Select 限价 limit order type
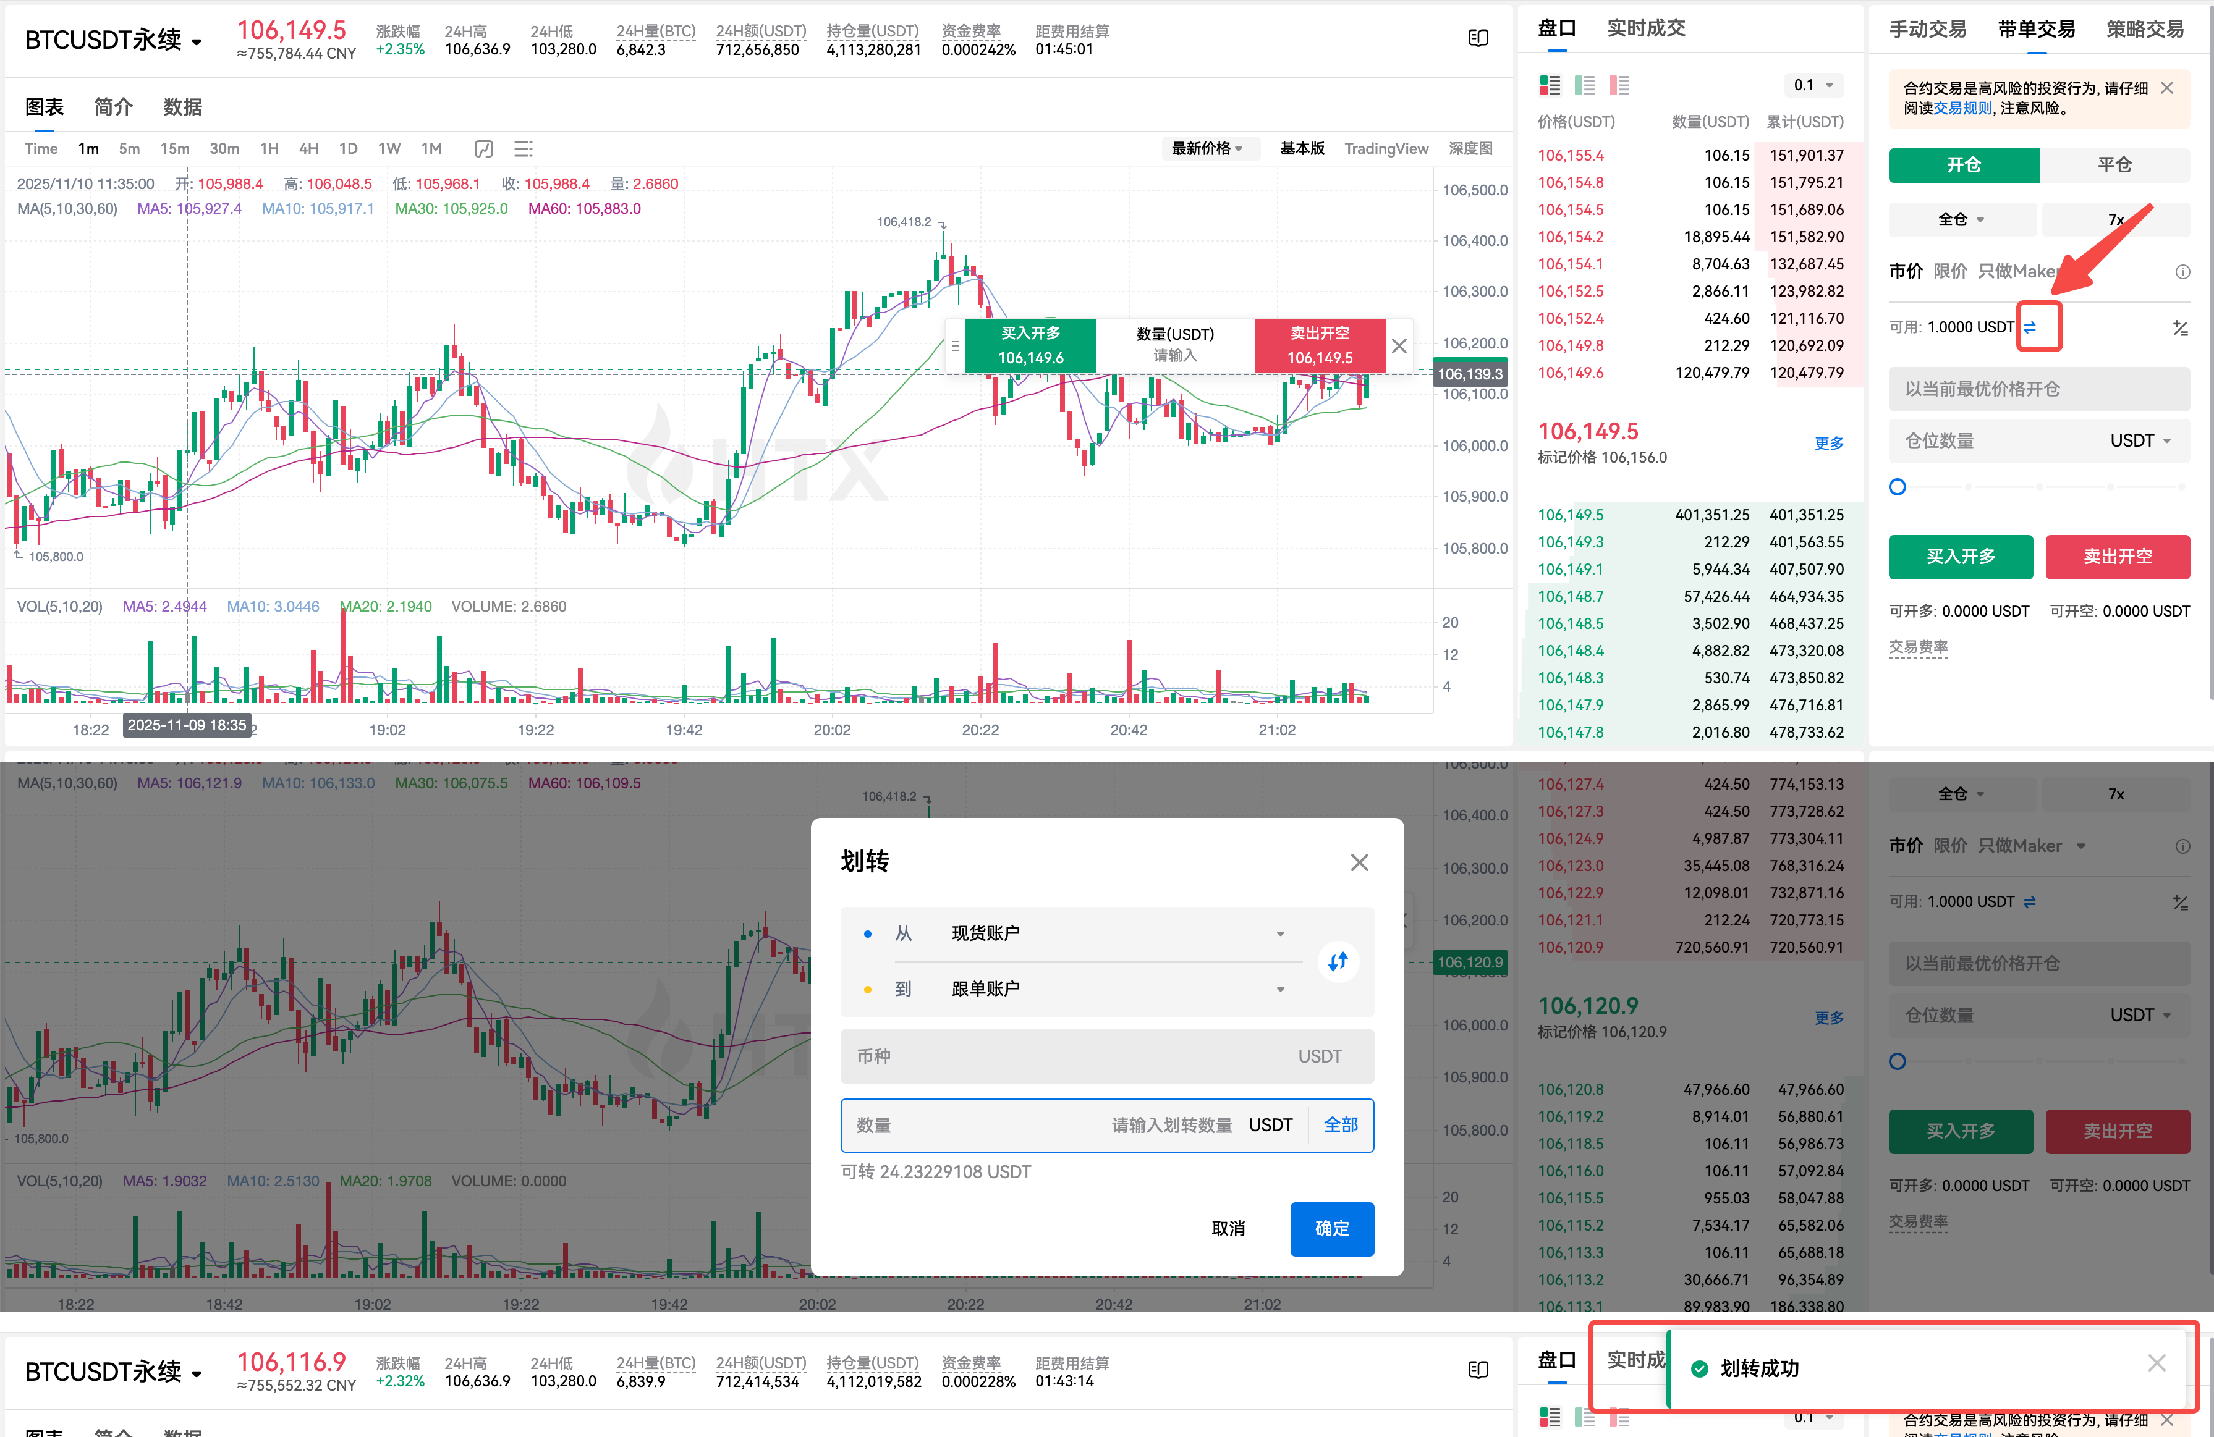This screenshot has height=1437, width=2214. [1950, 271]
